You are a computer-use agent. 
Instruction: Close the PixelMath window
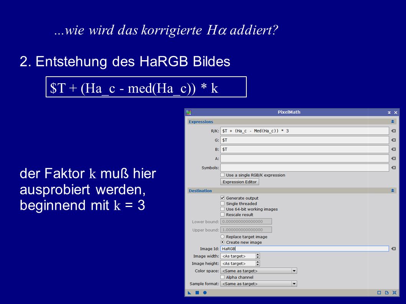(x=396, y=113)
